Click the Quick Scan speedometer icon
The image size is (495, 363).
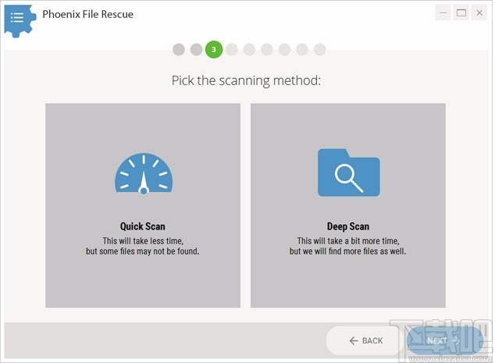143,173
